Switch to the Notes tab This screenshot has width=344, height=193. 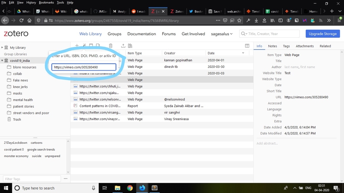click(273, 46)
